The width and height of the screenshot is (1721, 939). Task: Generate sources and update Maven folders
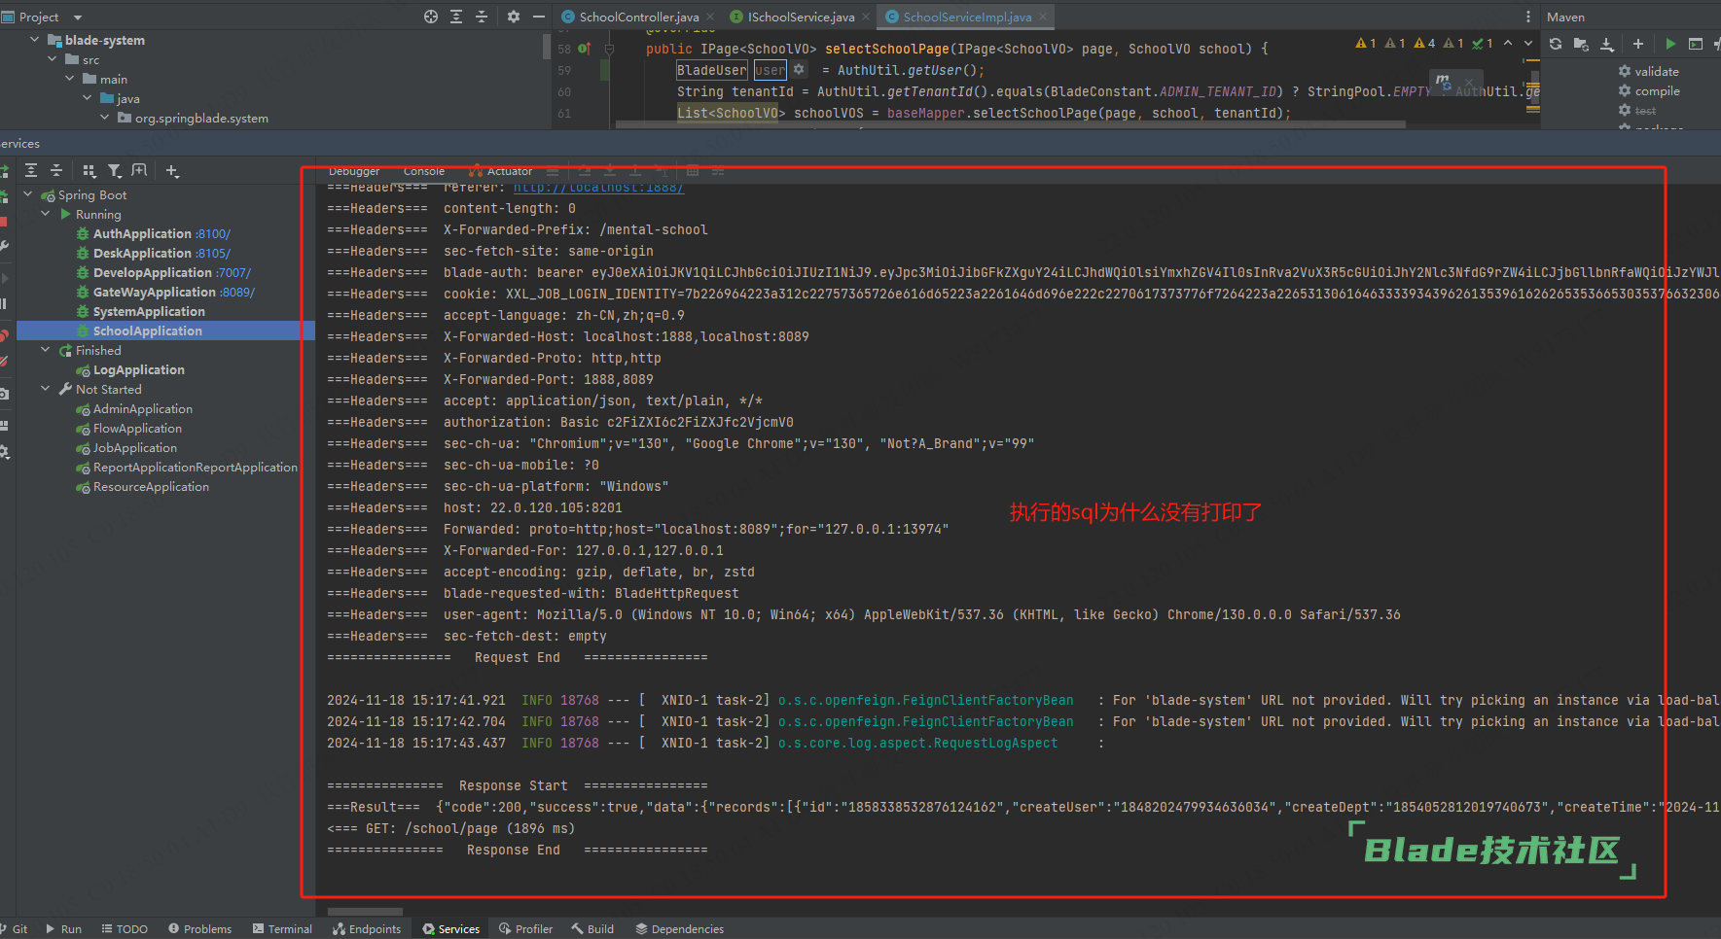pos(1581,44)
